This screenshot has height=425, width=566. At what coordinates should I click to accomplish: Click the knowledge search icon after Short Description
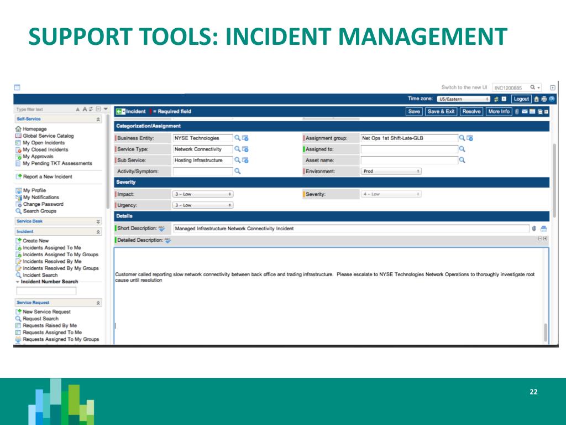[x=543, y=229]
